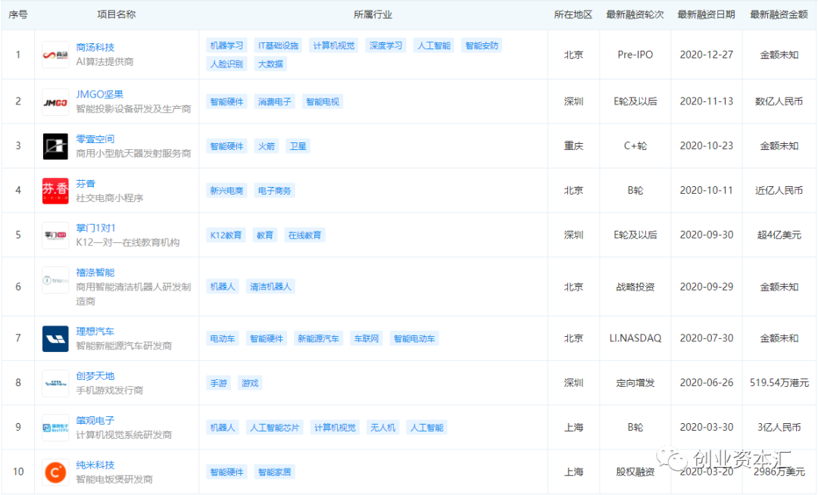Click the orange 纯米科技 logo icon

click(x=55, y=472)
